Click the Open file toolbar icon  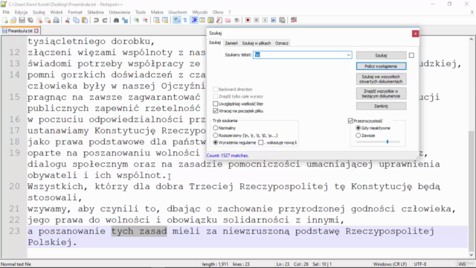(13, 20)
